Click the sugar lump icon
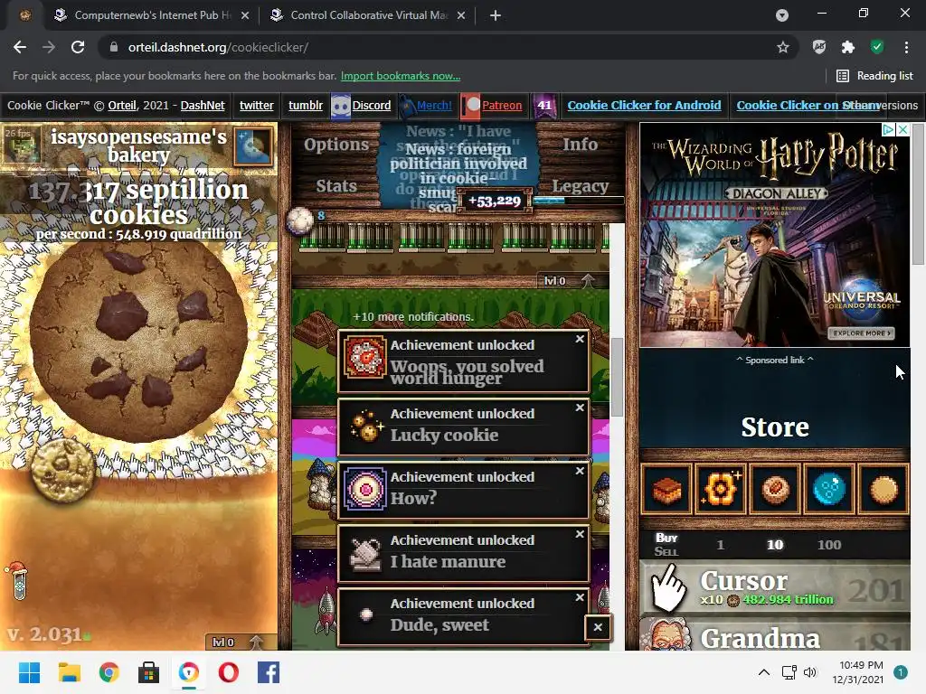This screenshot has width=926, height=694. (300, 222)
